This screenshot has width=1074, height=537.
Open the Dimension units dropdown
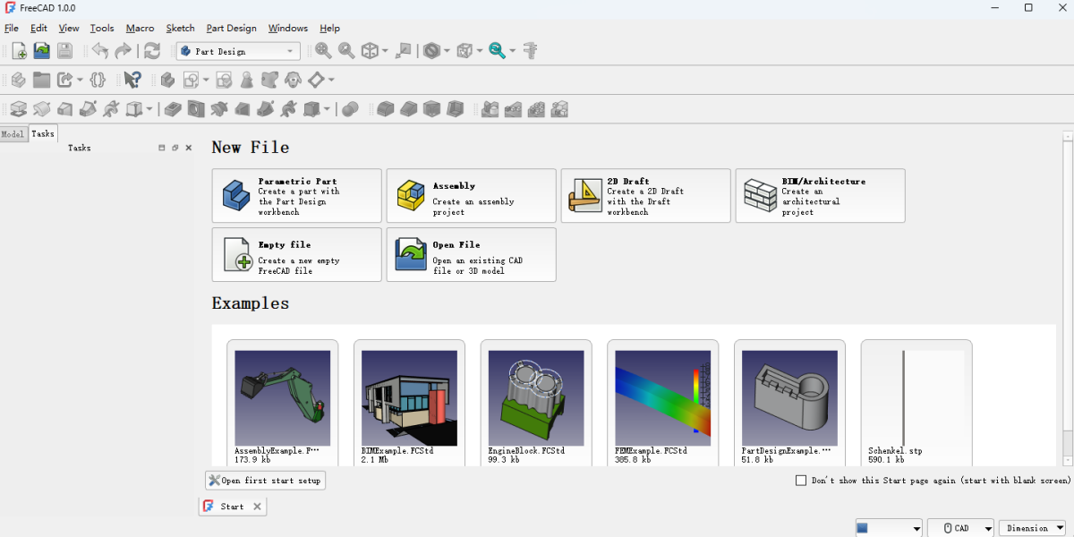tap(1032, 528)
